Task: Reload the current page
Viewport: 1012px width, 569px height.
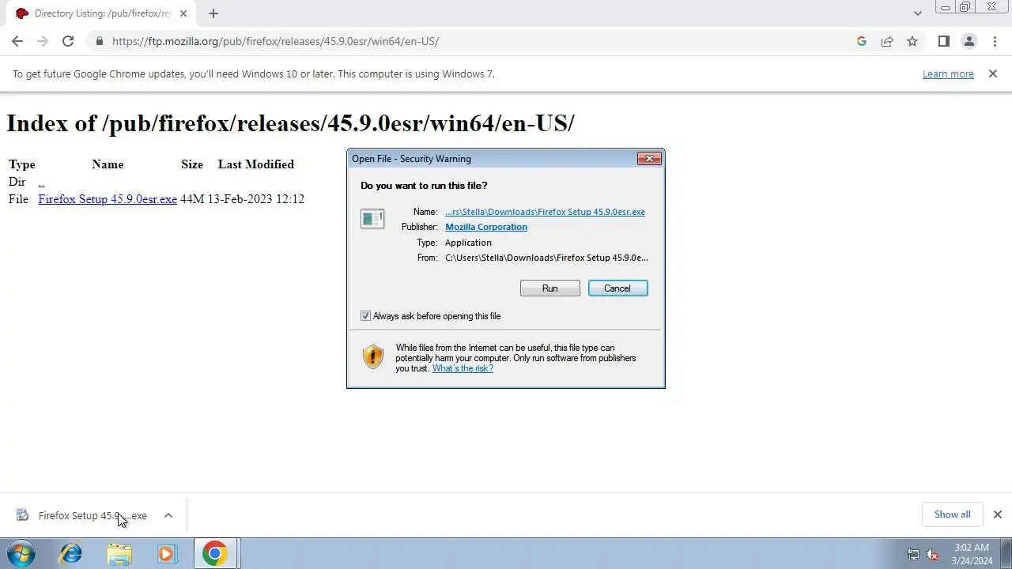Action: [x=68, y=41]
